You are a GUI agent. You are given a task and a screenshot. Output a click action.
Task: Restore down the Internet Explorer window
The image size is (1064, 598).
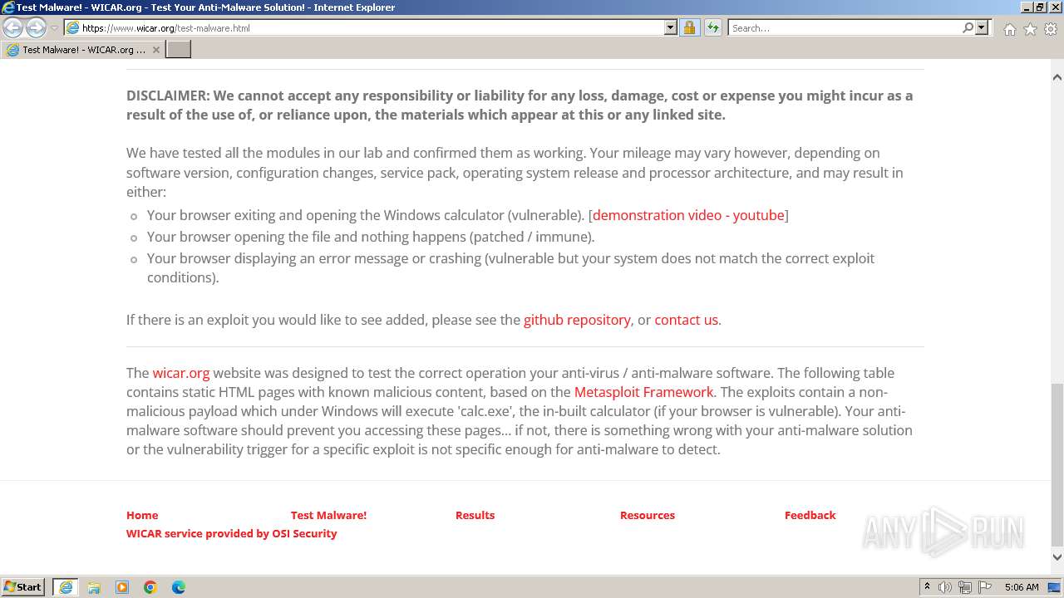tap(1040, 7)
